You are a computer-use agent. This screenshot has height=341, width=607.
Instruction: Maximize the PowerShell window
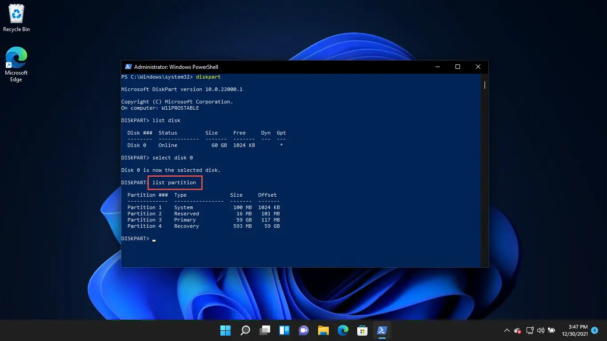(458, 67)
